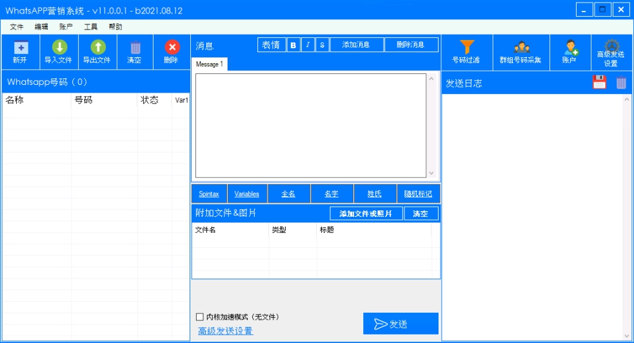
Task: Toggle strikethrough formatting button S
Action: coord(322,45)
